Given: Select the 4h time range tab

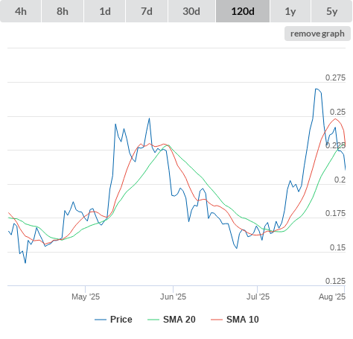Looking at the screenshot, I should tap(20, 11).
